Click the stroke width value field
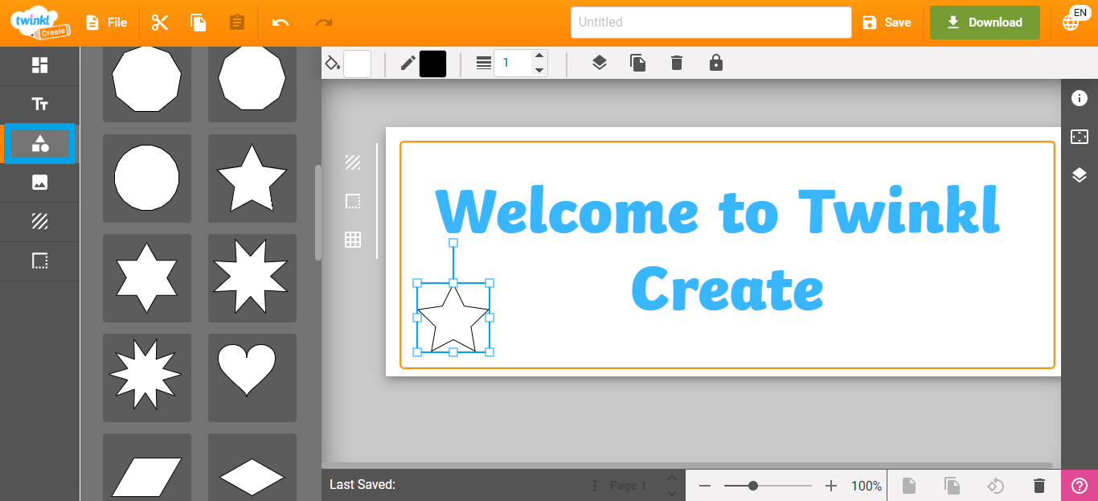Viewport: 1098px width, 501px height. [513, 64]
